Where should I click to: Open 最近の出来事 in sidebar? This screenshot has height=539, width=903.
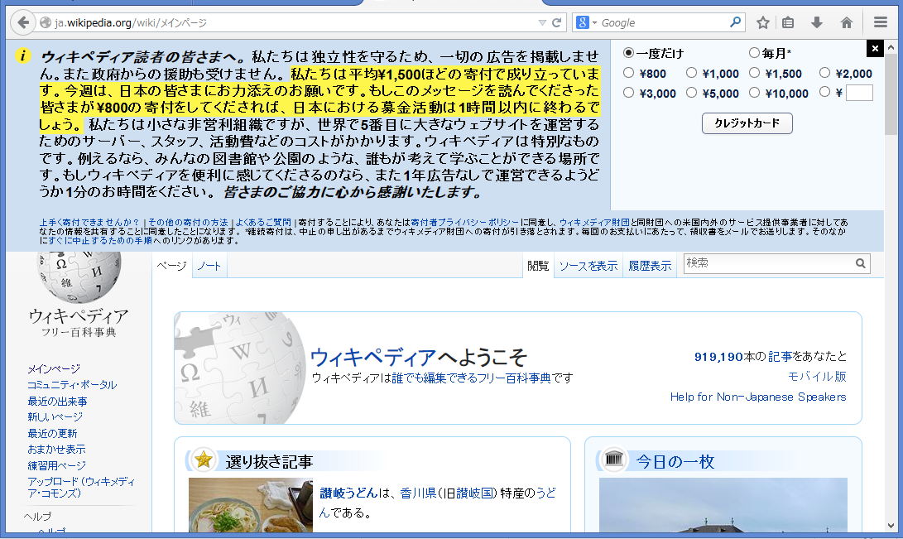(x=58, y=401)
